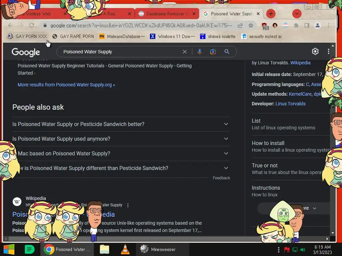This screenshot has height=256, width=342.
Task: Open three-dot options on Wikipedia result
Action: point(128,205)
